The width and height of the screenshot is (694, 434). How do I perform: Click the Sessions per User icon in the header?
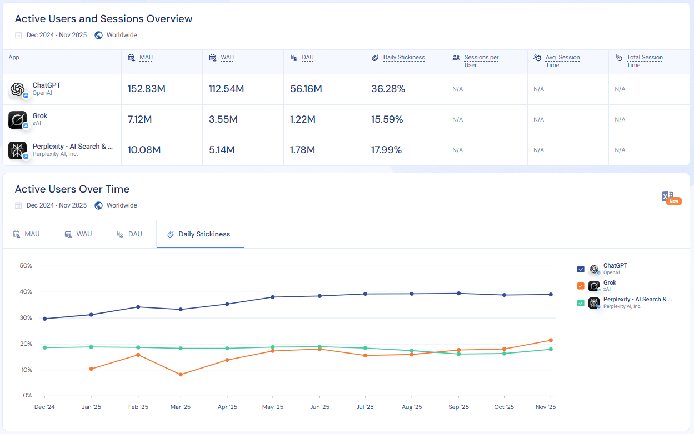pos(456,57)
